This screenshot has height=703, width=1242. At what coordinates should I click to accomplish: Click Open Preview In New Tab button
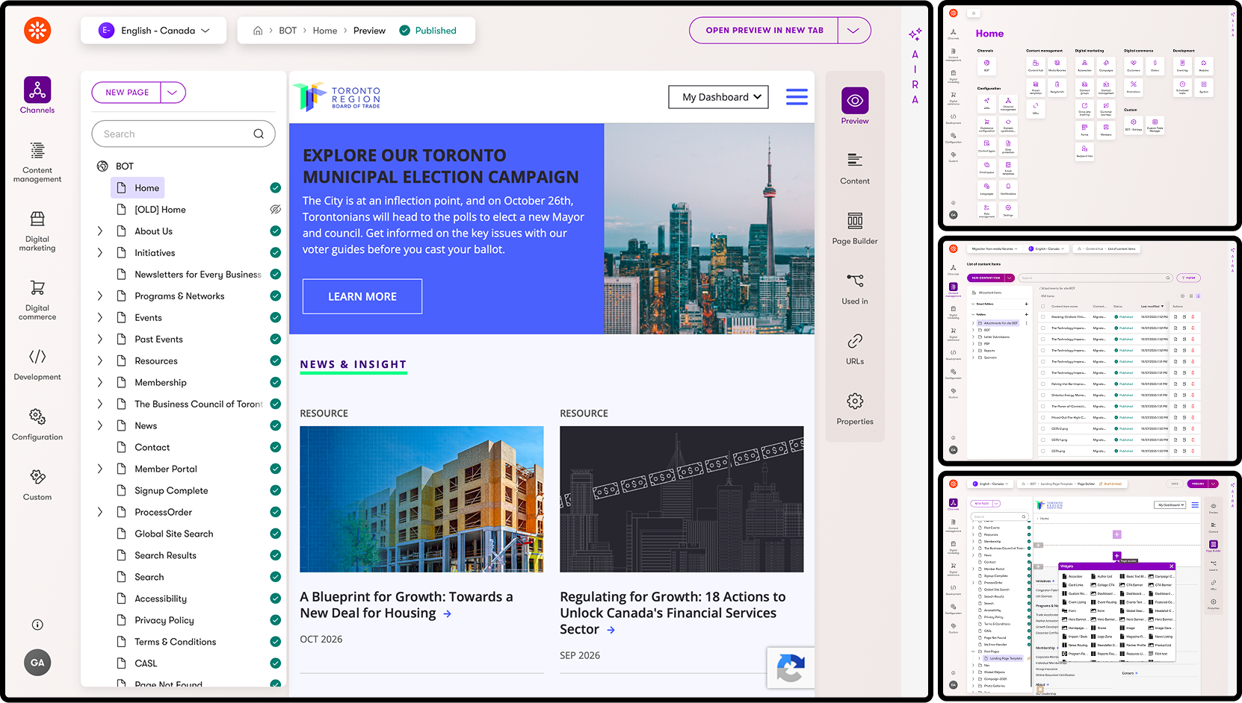pos(764,31)
